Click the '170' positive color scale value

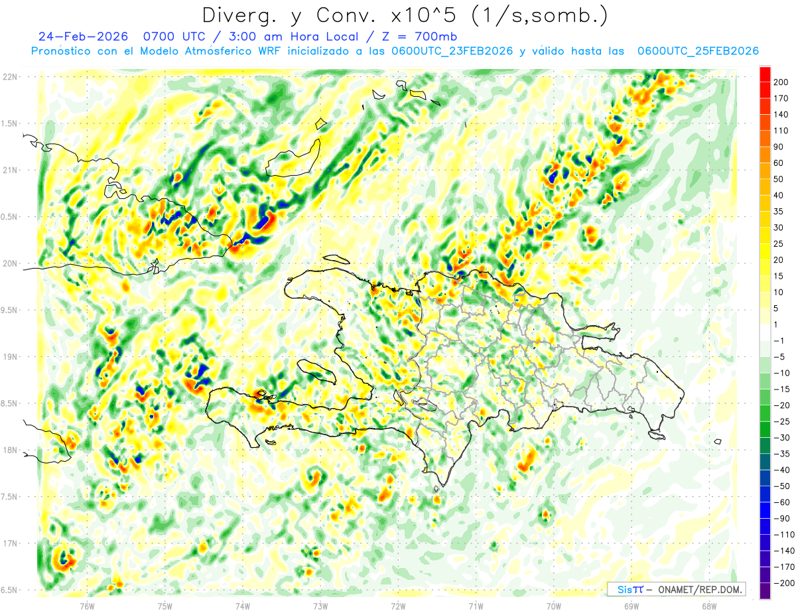pyautogui.click(x=781, y=98)
